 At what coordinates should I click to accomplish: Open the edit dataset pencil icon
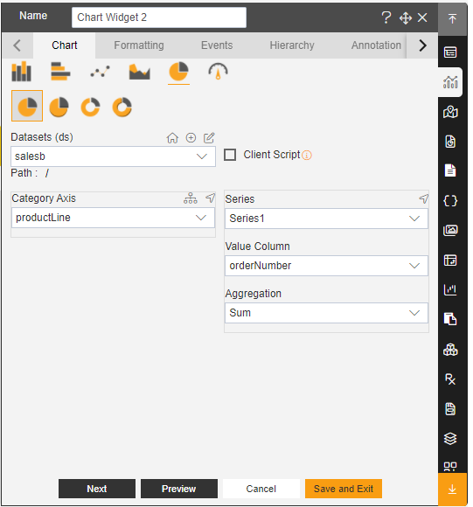(209, 138)
